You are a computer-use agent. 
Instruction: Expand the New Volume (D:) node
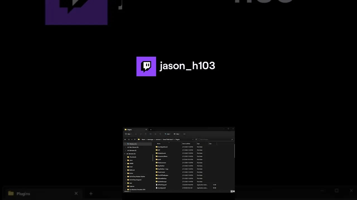(x=125, y=147)
